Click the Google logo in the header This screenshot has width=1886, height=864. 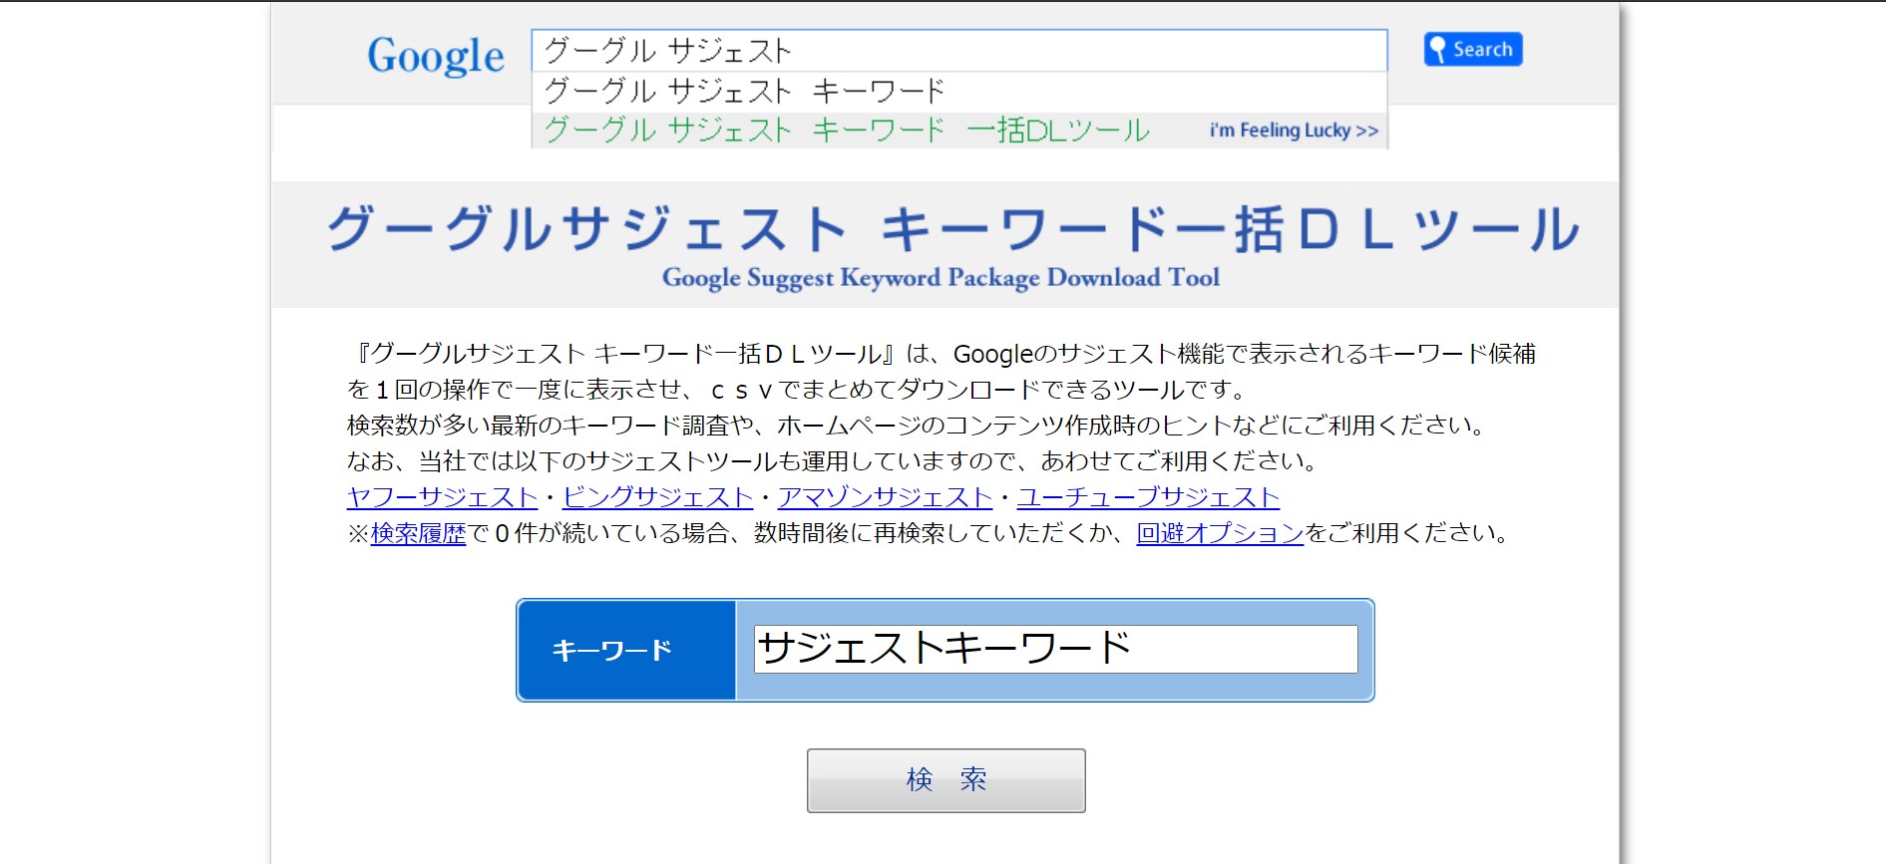[x=436, y=56]
